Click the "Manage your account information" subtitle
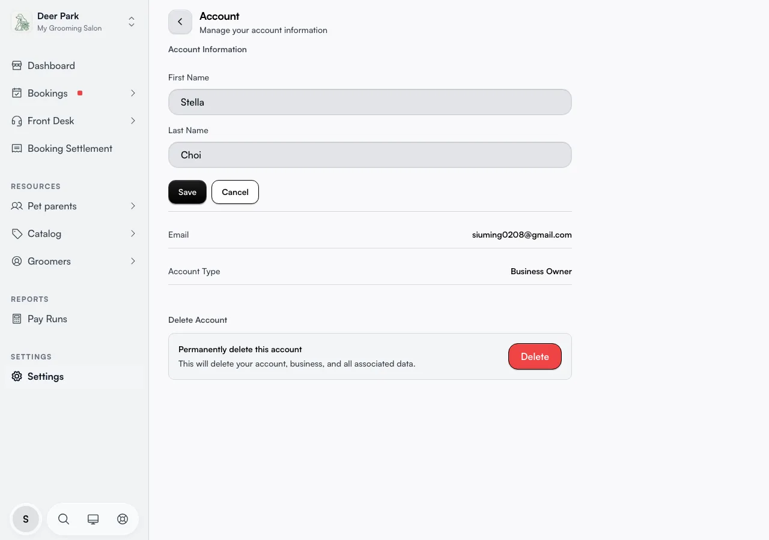Screen dimensions: 769x540 (x=263, y=30)
